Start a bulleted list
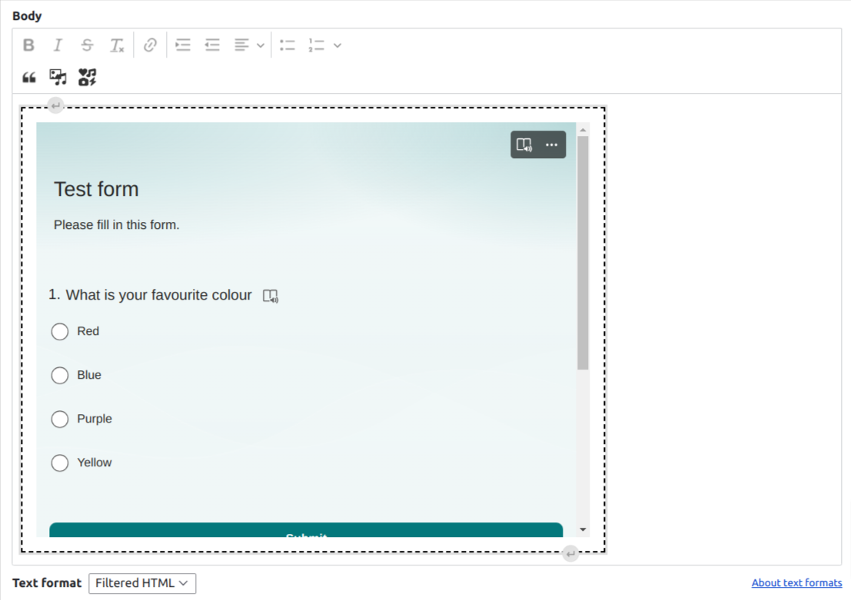Viewport: 851px width, 600px height. 288,45
